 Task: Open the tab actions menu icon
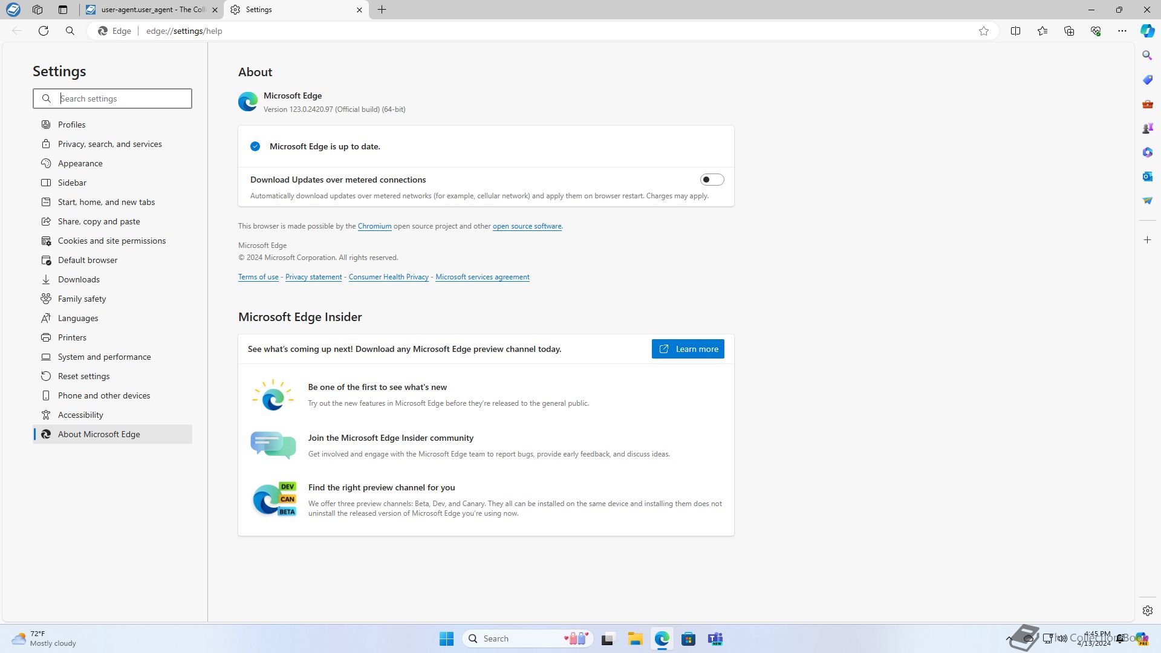(63, 10)
